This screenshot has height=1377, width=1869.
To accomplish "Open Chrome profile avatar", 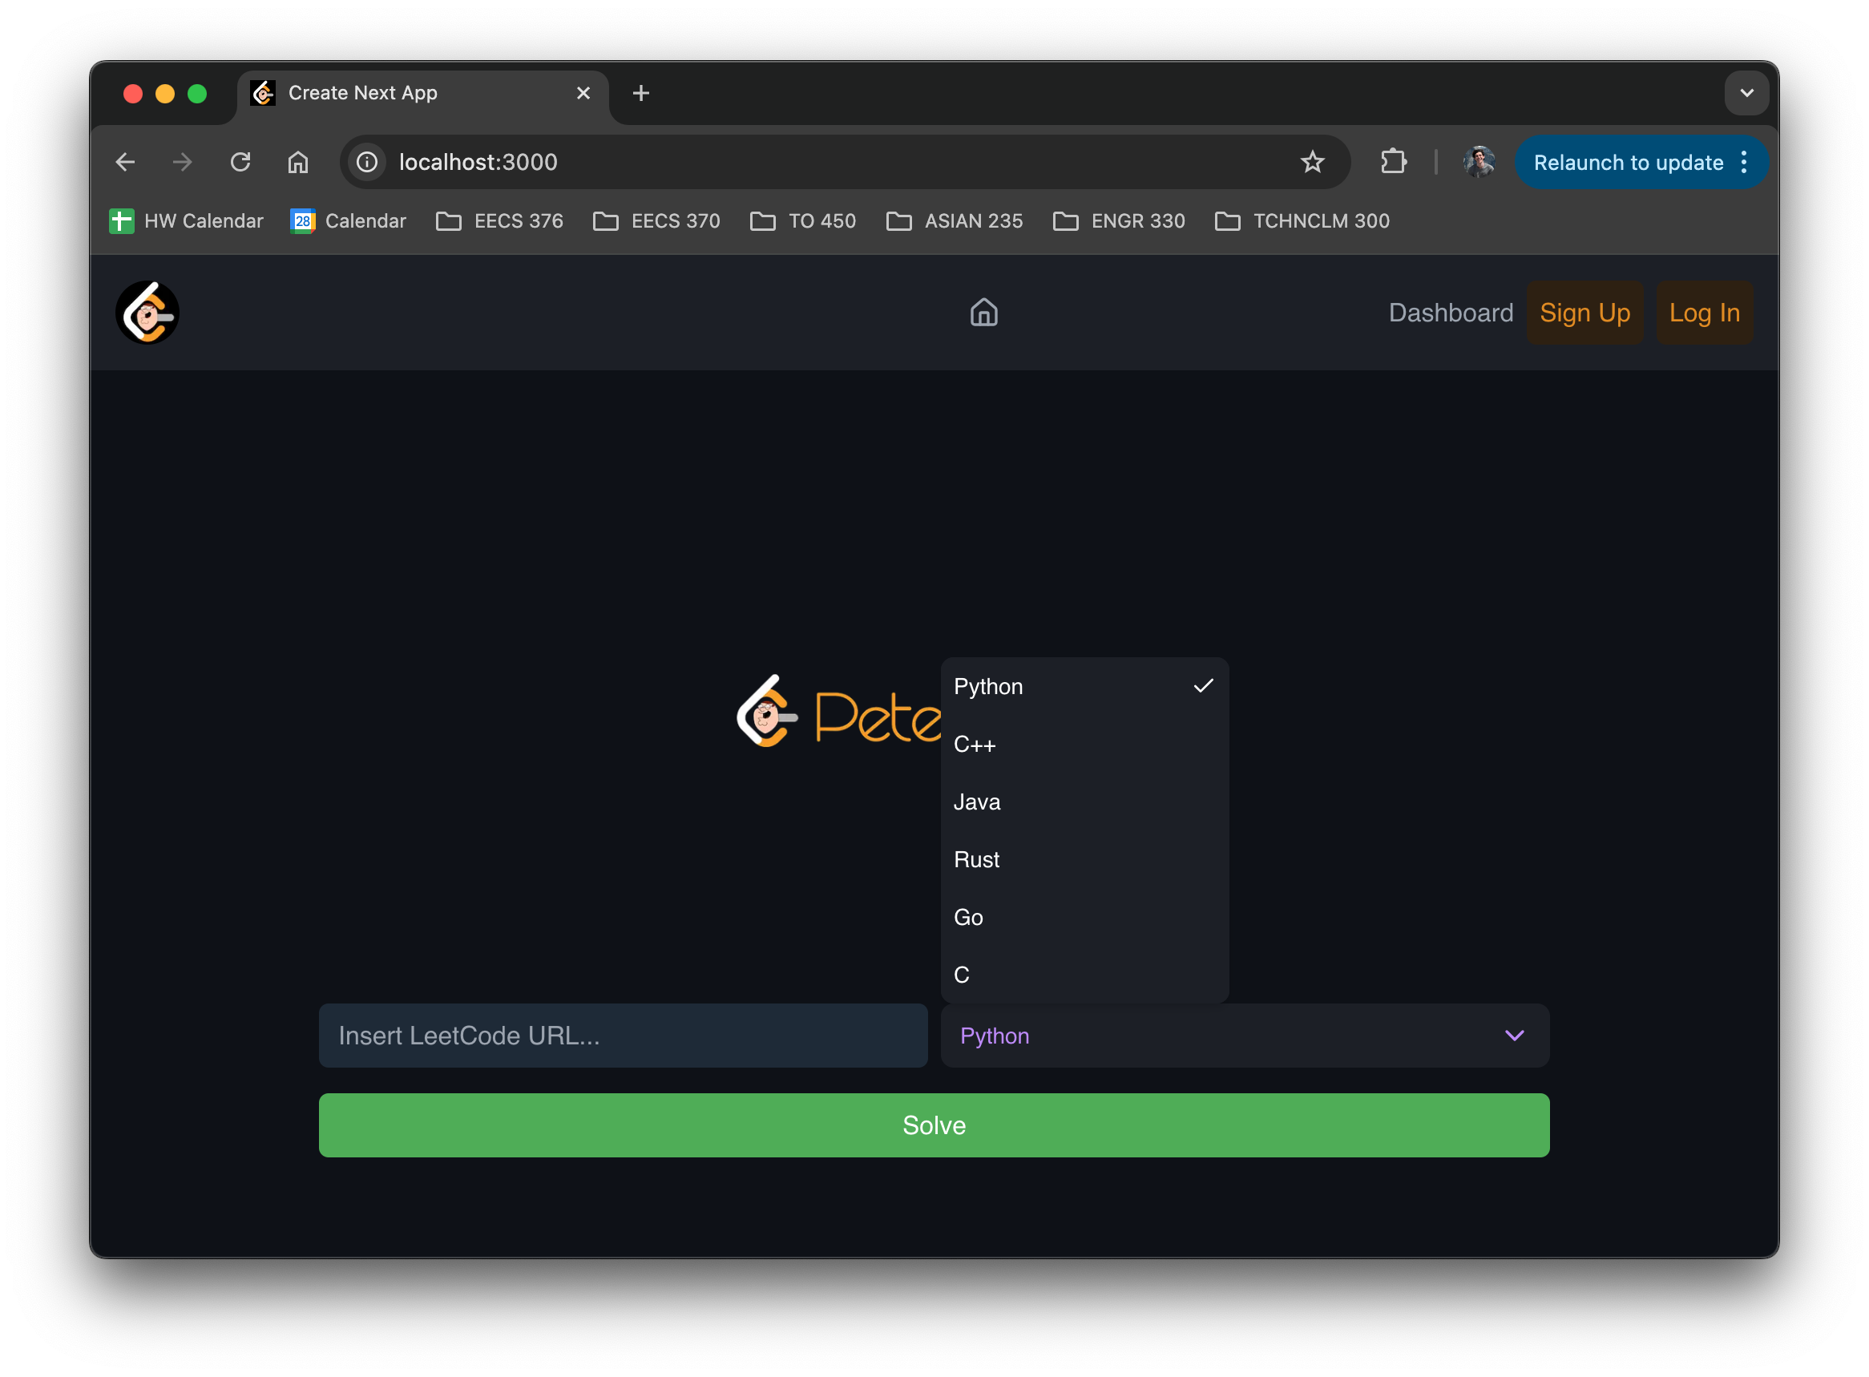I will pyautogui.click(x=1478, y=162).
